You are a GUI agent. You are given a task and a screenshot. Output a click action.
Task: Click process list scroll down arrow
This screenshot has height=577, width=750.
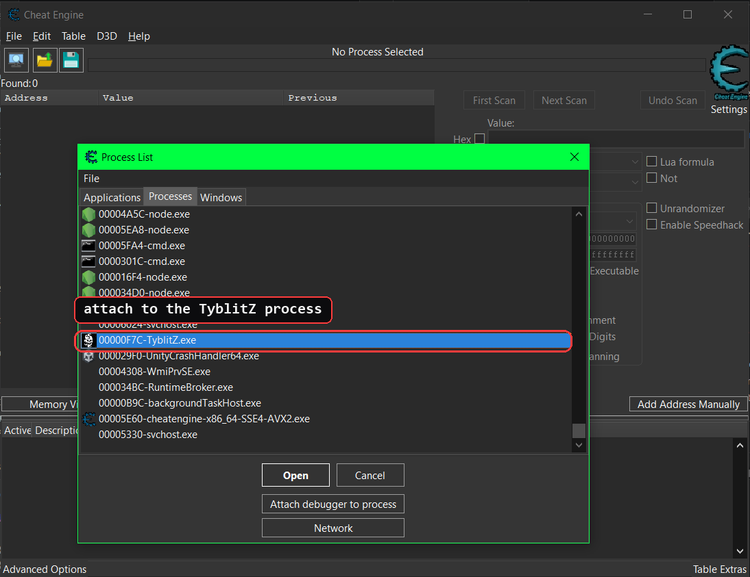click(579, 445)
